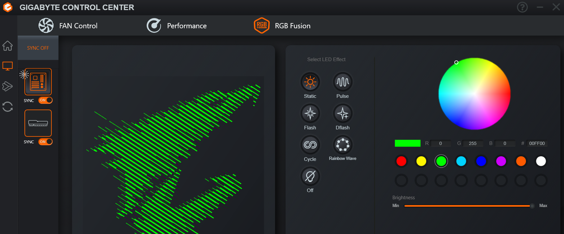
Task: Click the G value field showing 255
Action: (x=472, y=143)
